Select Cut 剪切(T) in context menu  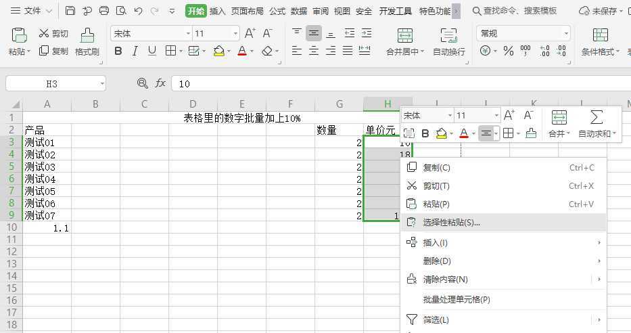(503, 185)
